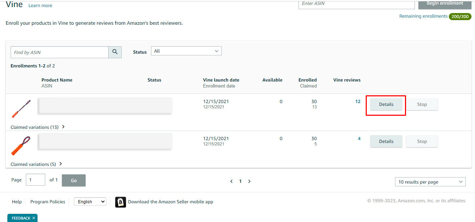Viewport: 475px width, 222px height.
Task: Click the previous page arrow
Action: [231, 181]
